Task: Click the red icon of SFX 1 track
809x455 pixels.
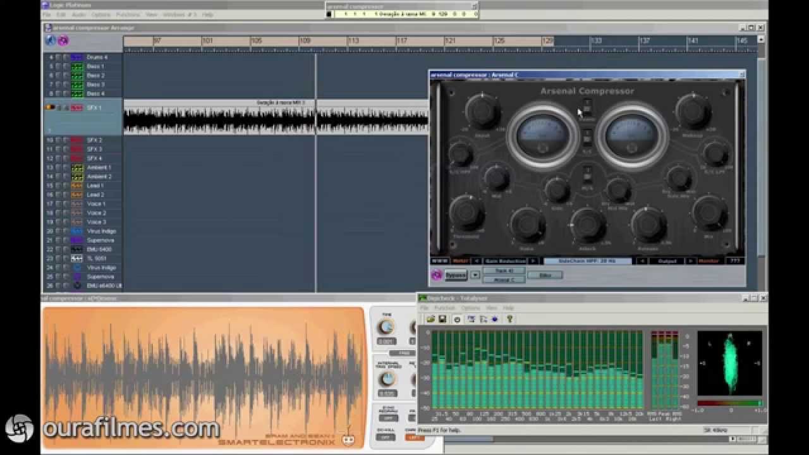Action: (77, 108)
